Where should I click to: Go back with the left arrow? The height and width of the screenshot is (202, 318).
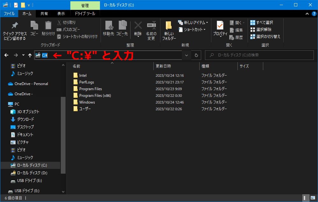click(6, 55)
